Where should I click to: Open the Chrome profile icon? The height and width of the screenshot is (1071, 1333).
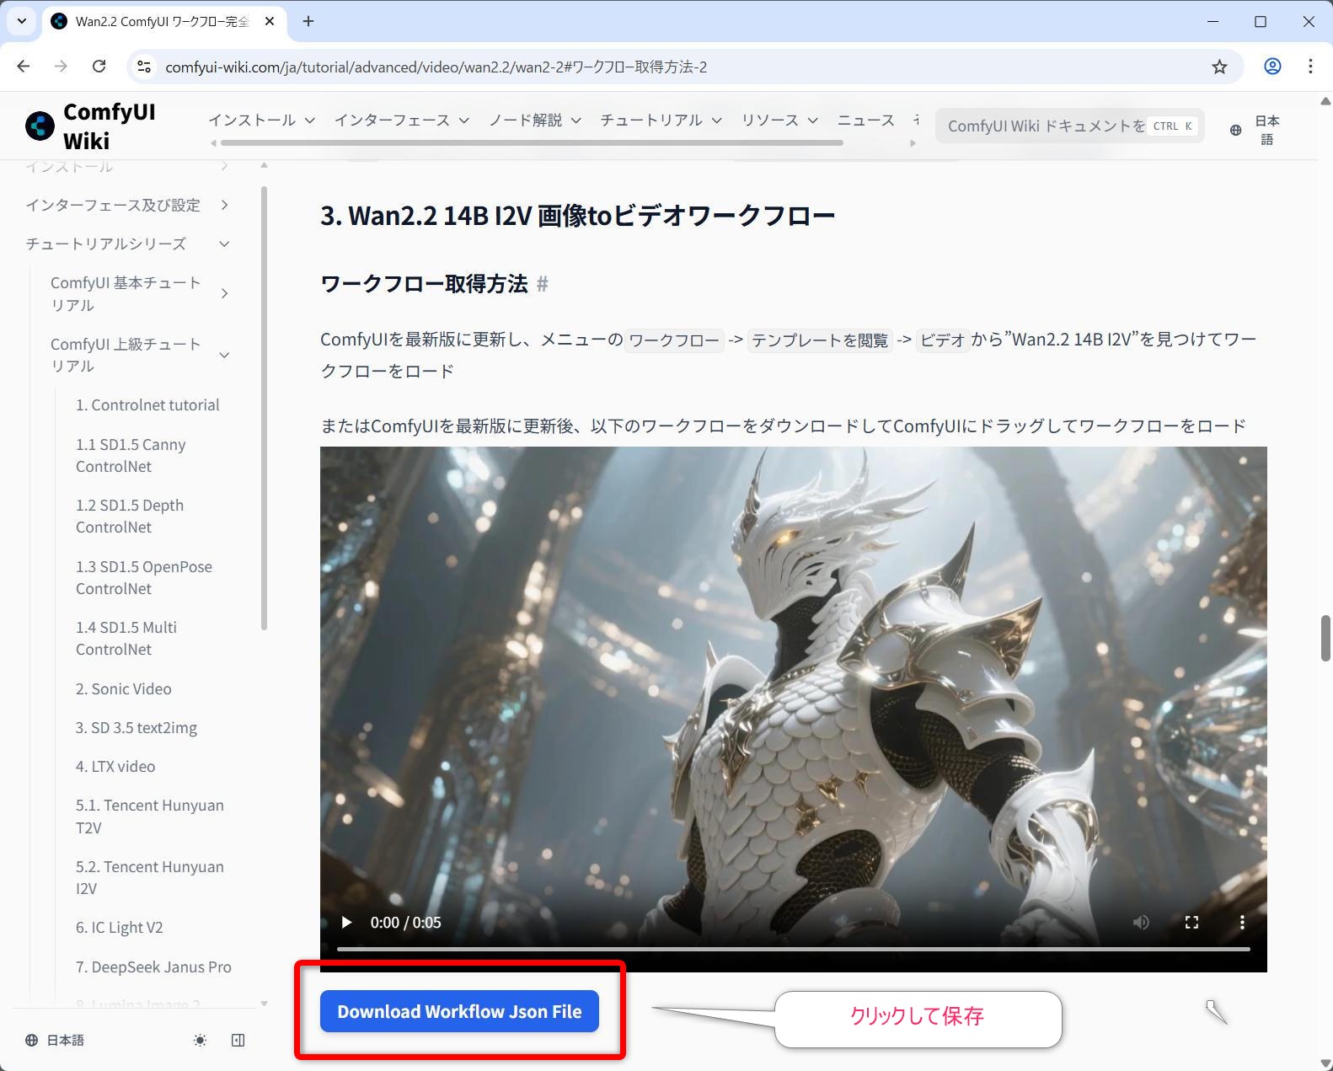1272,67
